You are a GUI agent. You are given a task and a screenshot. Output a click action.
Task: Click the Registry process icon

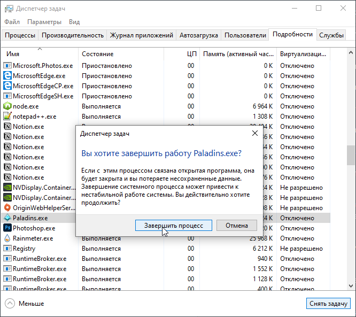pos(7,248)
